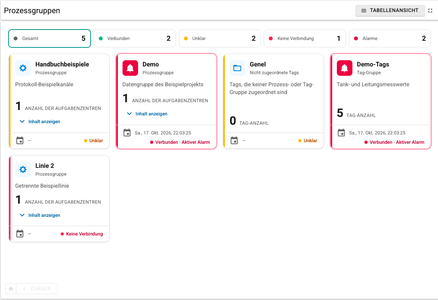The image size is (438, 300).
Task: Click the fullscreen icon in the header
Action: click(x=430, y=10)
